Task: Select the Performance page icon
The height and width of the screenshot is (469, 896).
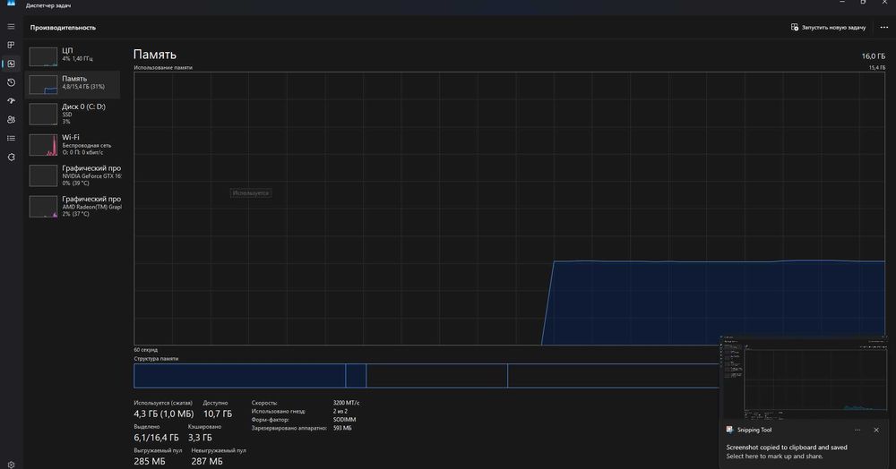Action: coord(11,64)
